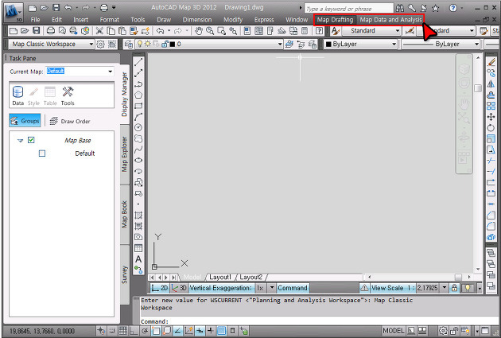Screen dimensions: 501x338
Task: Open the Workspace Settings gear icon
Action: (x=100, y=44)
